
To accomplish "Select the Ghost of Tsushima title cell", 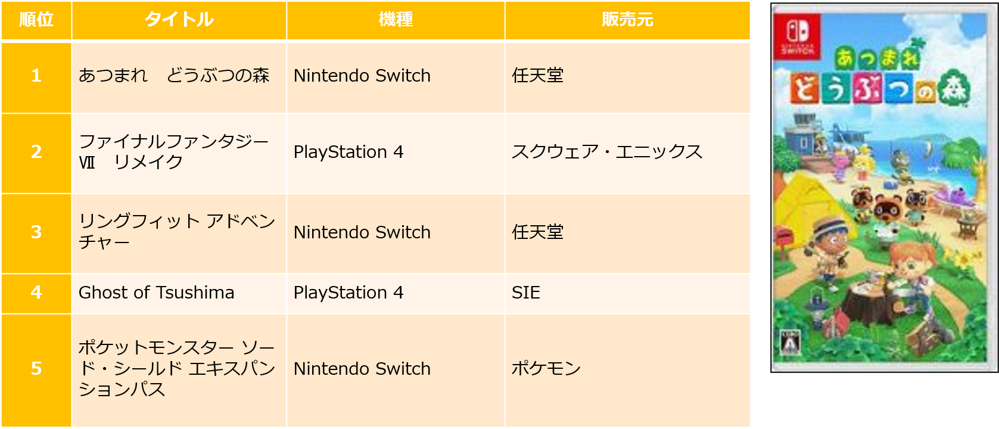I will pos(157,293).
